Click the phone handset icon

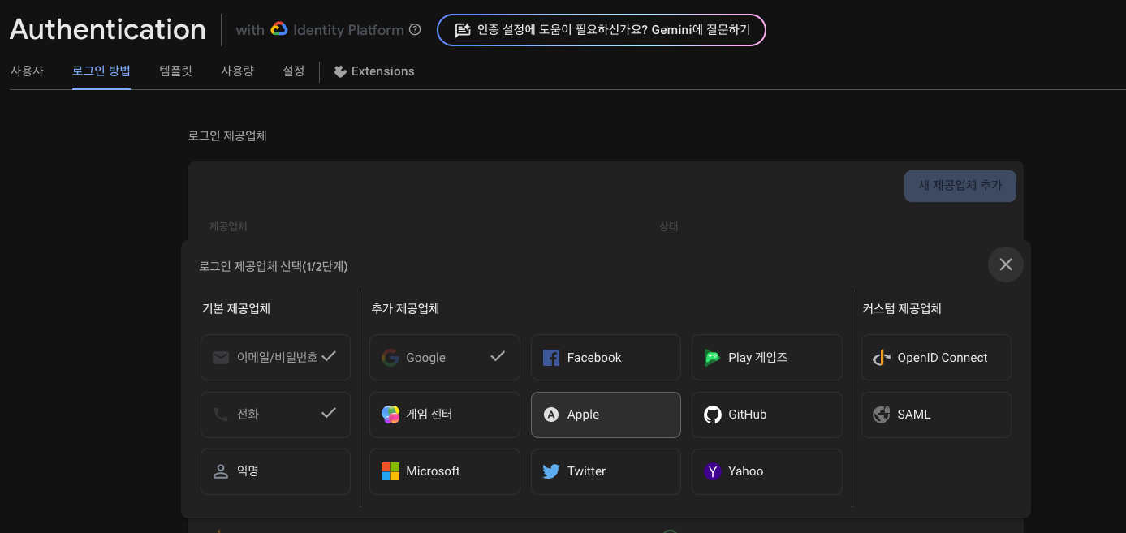(x=221, y=415)
